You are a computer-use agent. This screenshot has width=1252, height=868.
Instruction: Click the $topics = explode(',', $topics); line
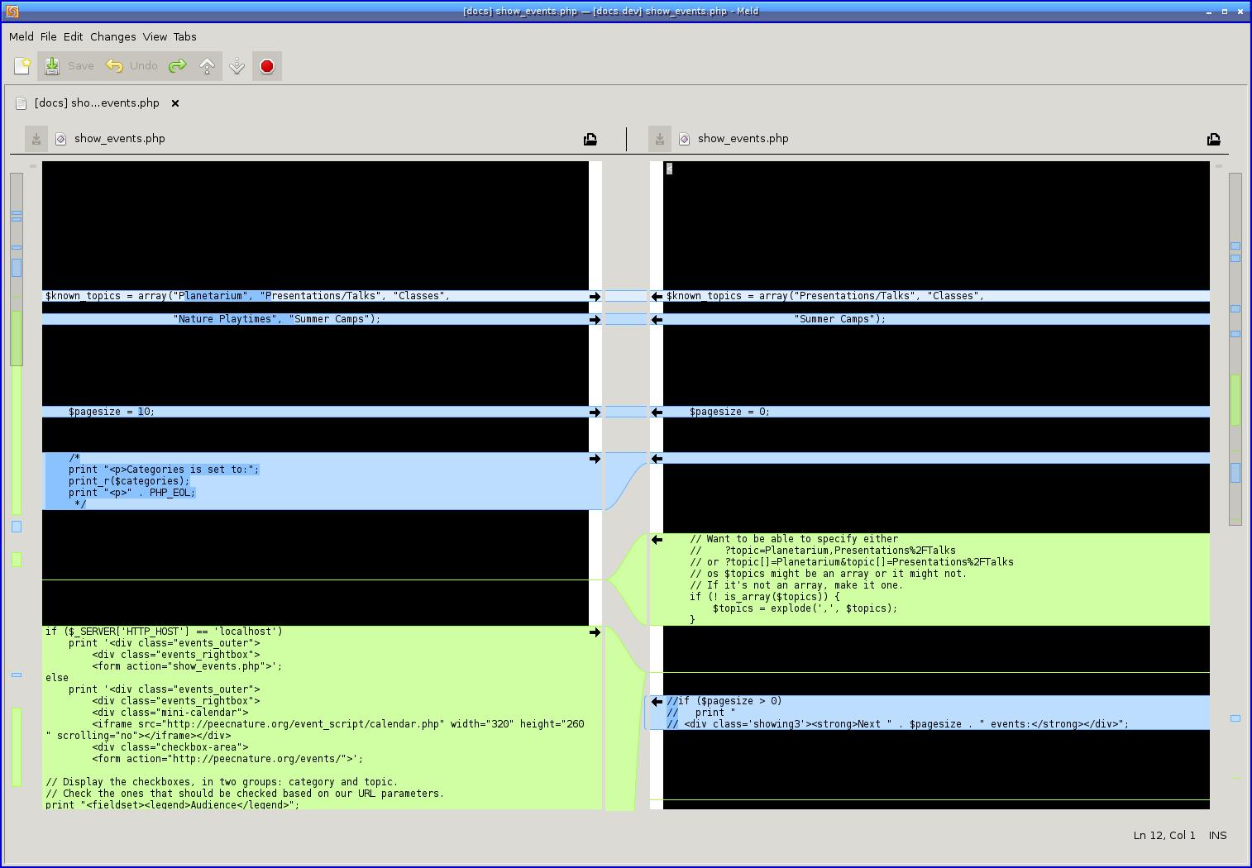point(805,608)
